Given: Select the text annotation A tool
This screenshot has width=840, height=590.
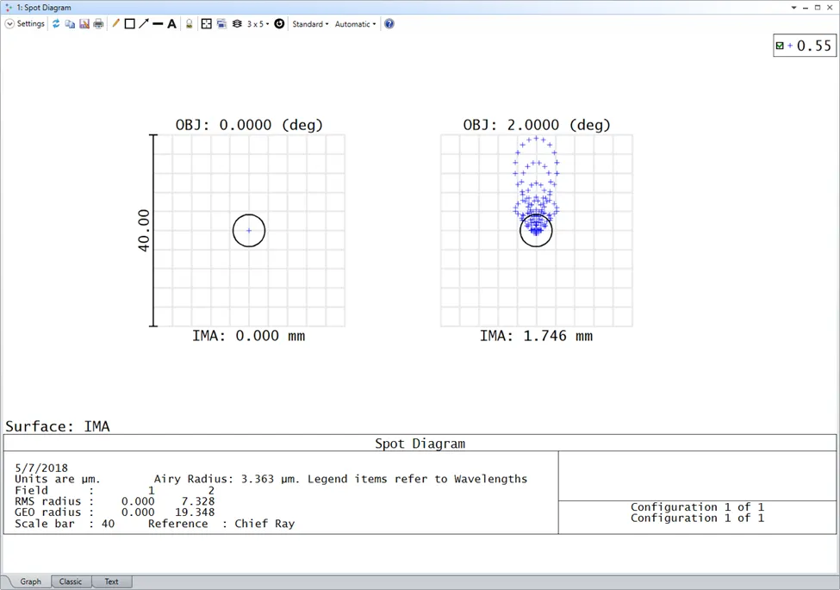Looking at the screenshot, I should pos(171,24).
